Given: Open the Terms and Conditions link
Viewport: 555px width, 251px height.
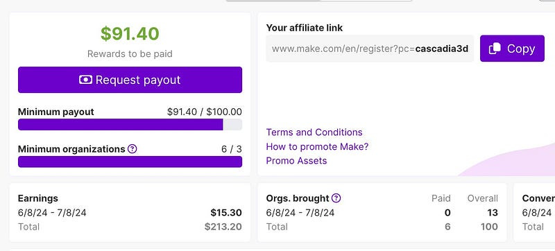Looking at the screenshot, I should (x=314, y=132).
